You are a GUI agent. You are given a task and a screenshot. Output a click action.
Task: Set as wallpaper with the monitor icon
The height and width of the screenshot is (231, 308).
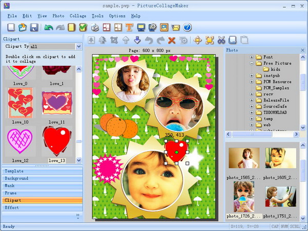coord(141,27)
